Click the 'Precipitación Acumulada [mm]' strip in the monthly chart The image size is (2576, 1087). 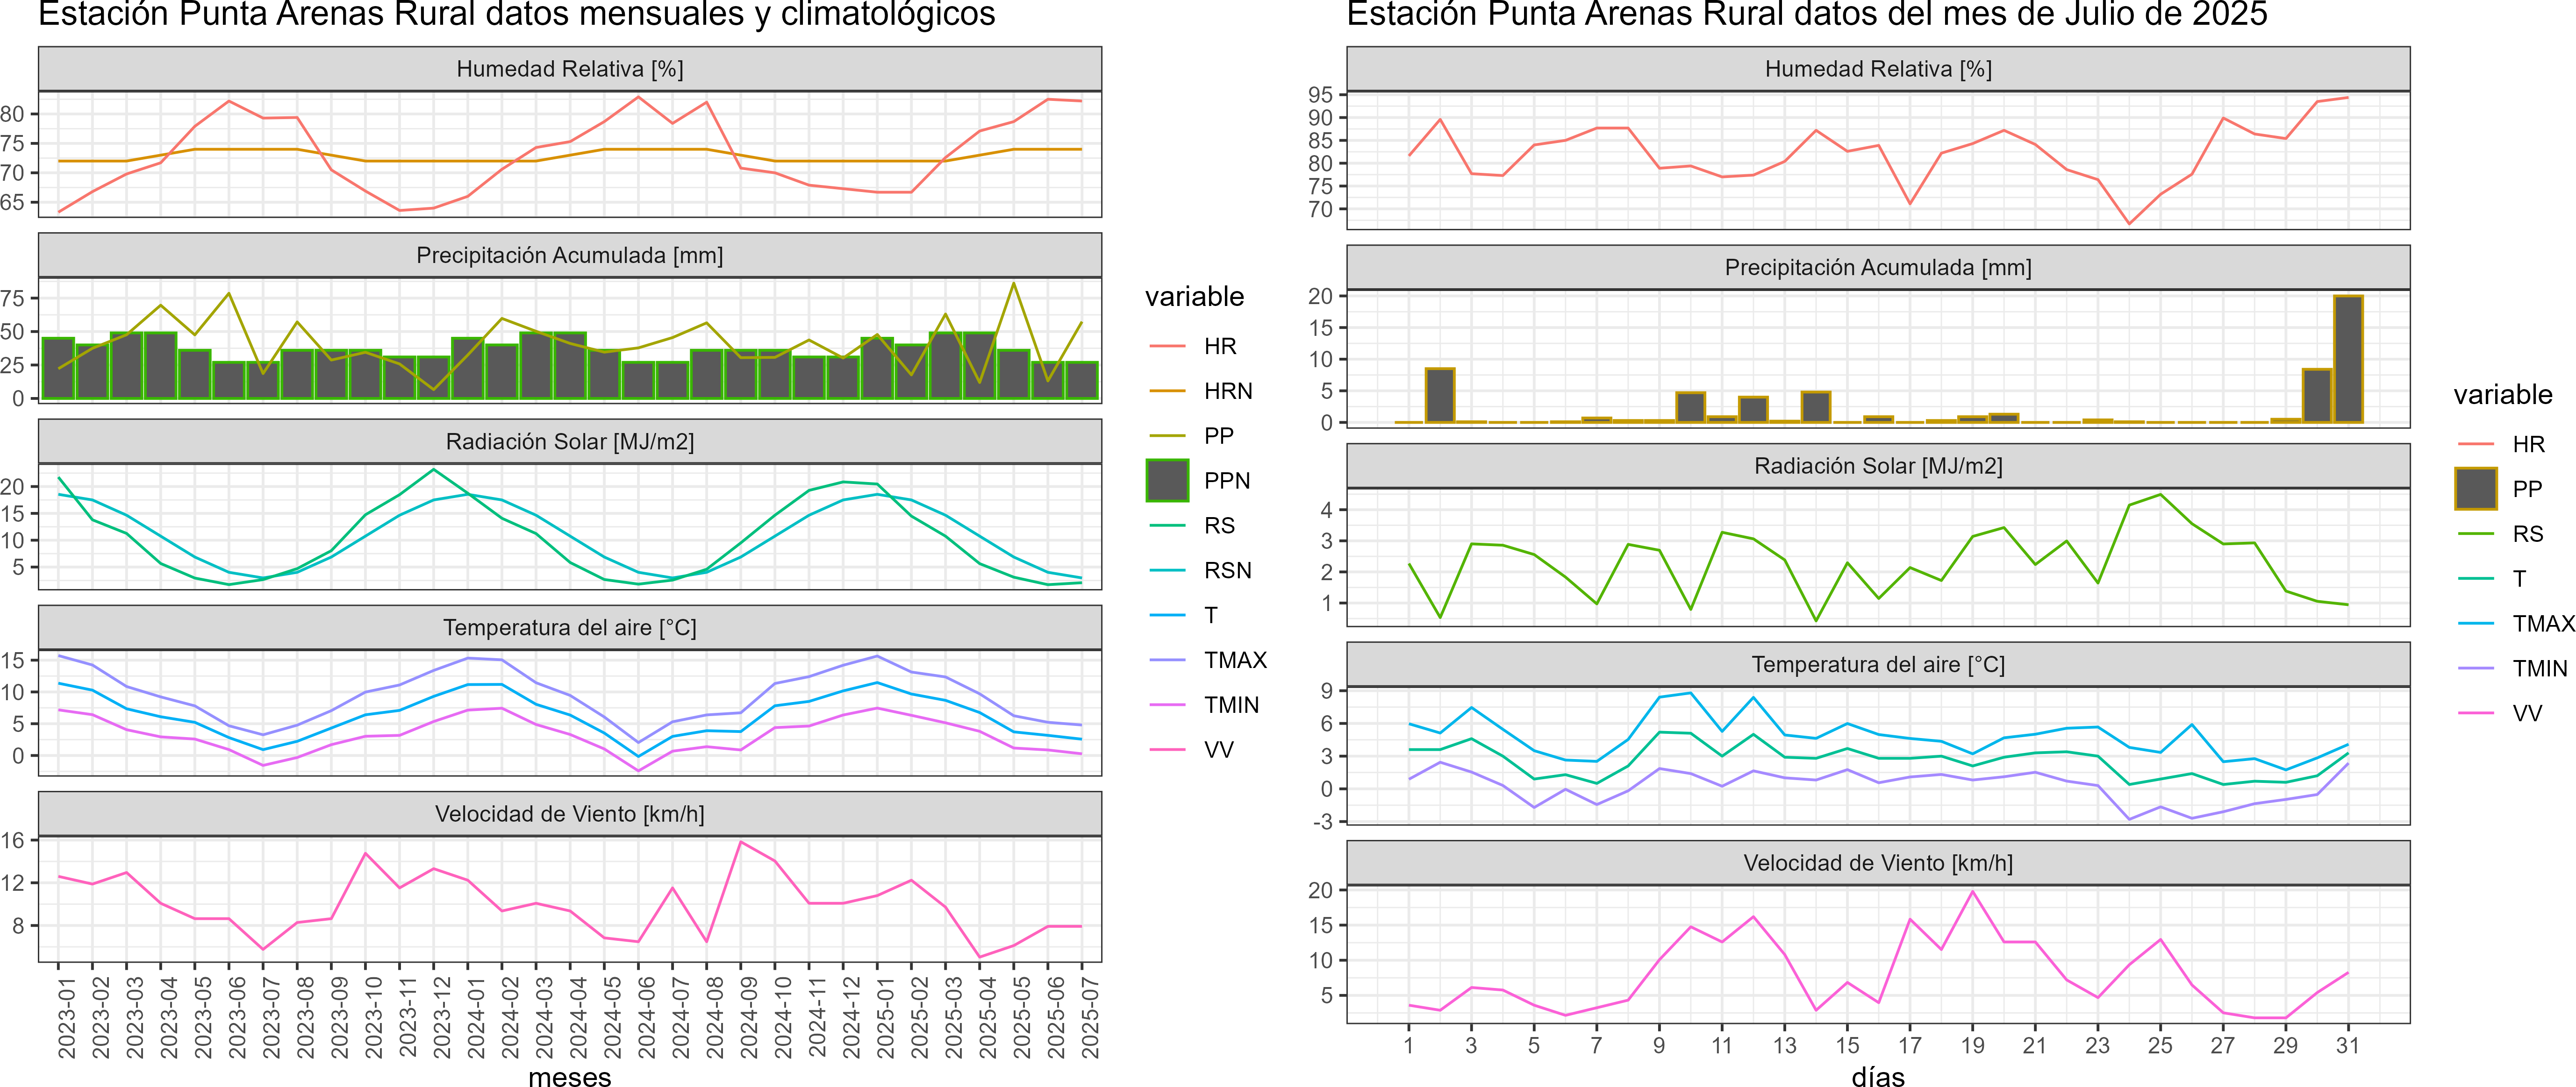[x=570, y=256]
